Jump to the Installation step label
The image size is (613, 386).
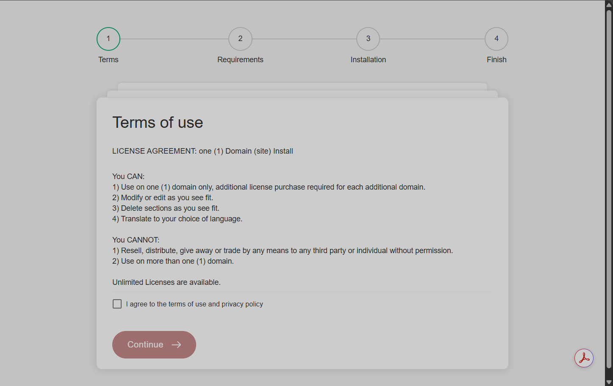368,60
